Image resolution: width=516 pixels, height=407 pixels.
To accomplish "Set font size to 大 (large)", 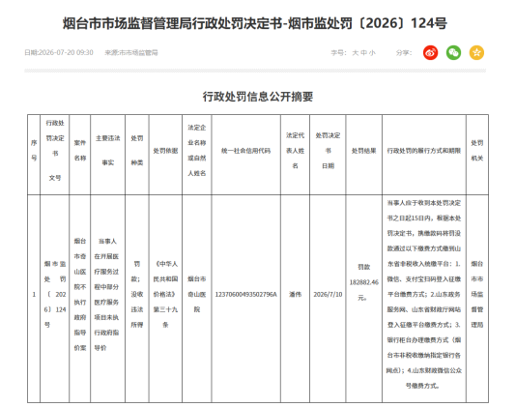I will click(355, 52).
